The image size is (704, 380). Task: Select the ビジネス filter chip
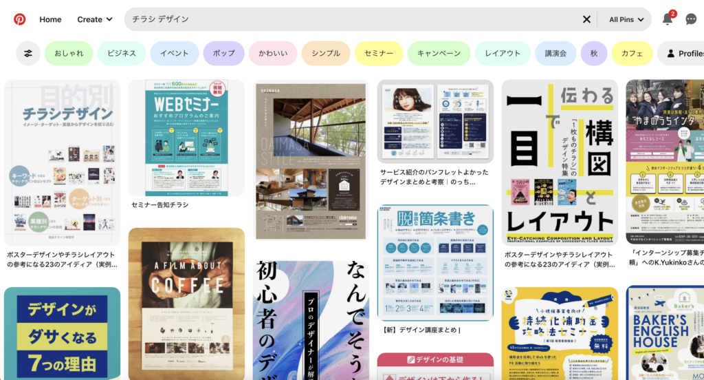tap(122, 53)
